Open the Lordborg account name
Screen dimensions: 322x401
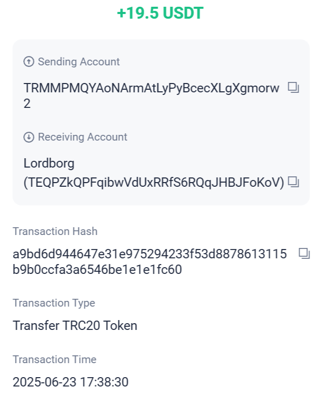(49, 164)
